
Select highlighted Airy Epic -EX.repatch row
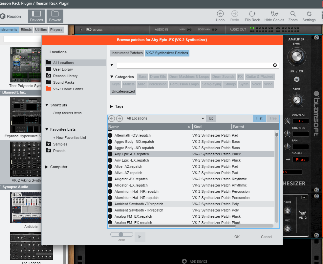pyautogui.click(x=191, y=154)
